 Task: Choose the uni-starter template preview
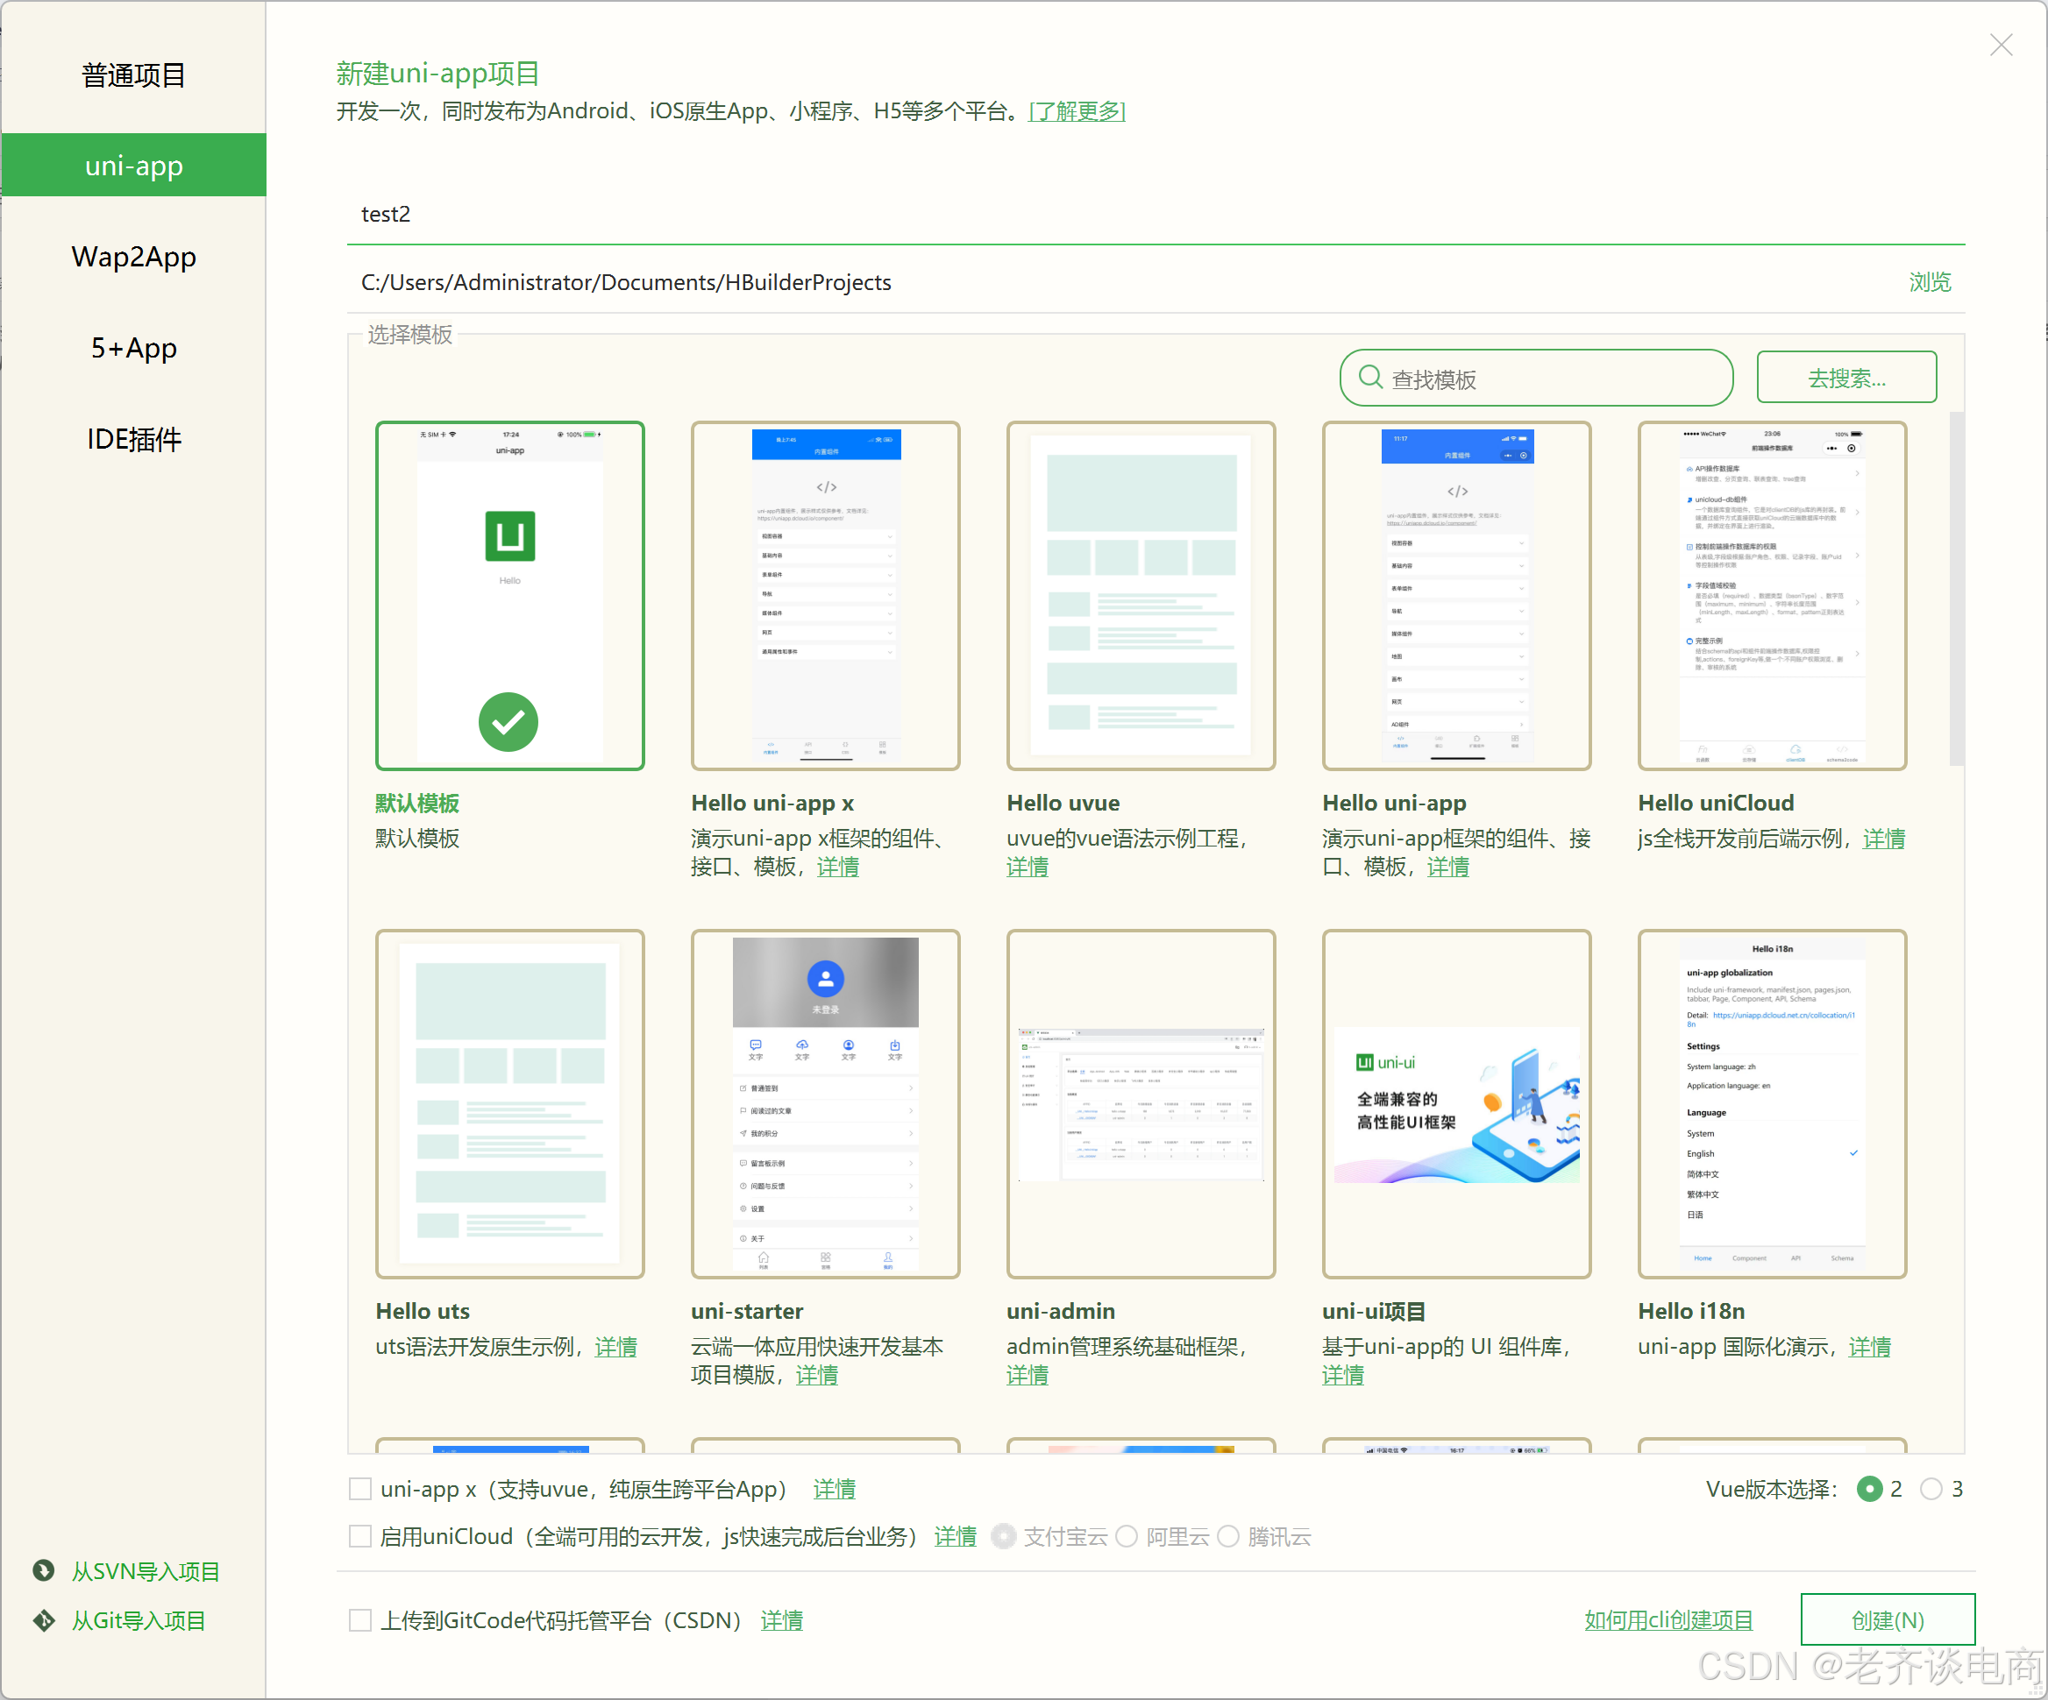(x=825, y=1103)
